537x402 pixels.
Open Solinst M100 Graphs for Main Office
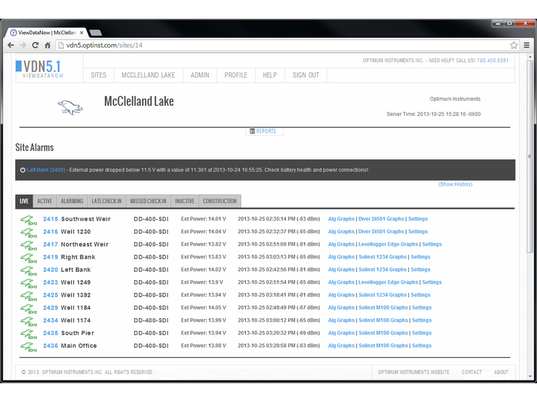tap(383, 345)
